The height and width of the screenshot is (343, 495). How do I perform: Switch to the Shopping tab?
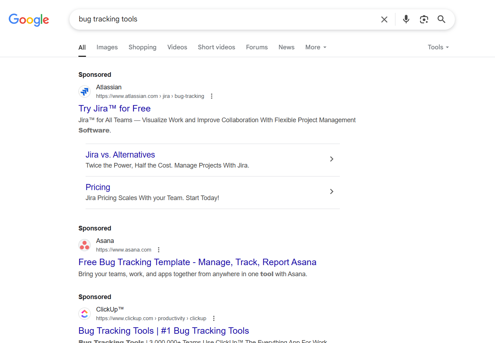(x=143, y=47)
